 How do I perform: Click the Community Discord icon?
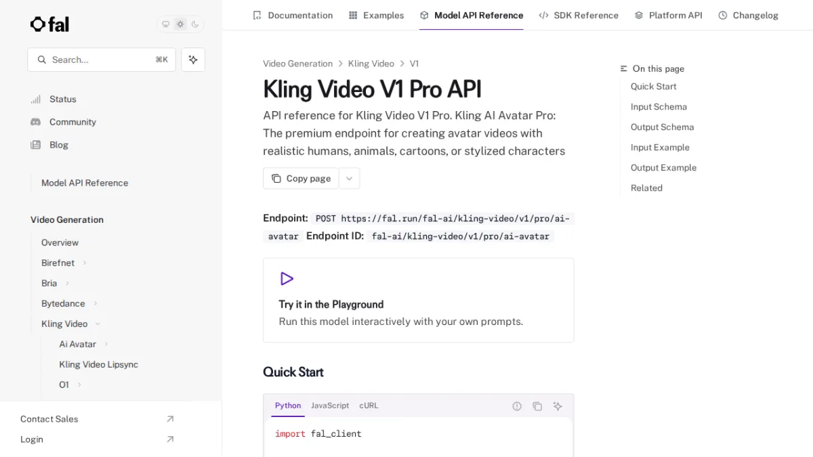click(36, 122)
